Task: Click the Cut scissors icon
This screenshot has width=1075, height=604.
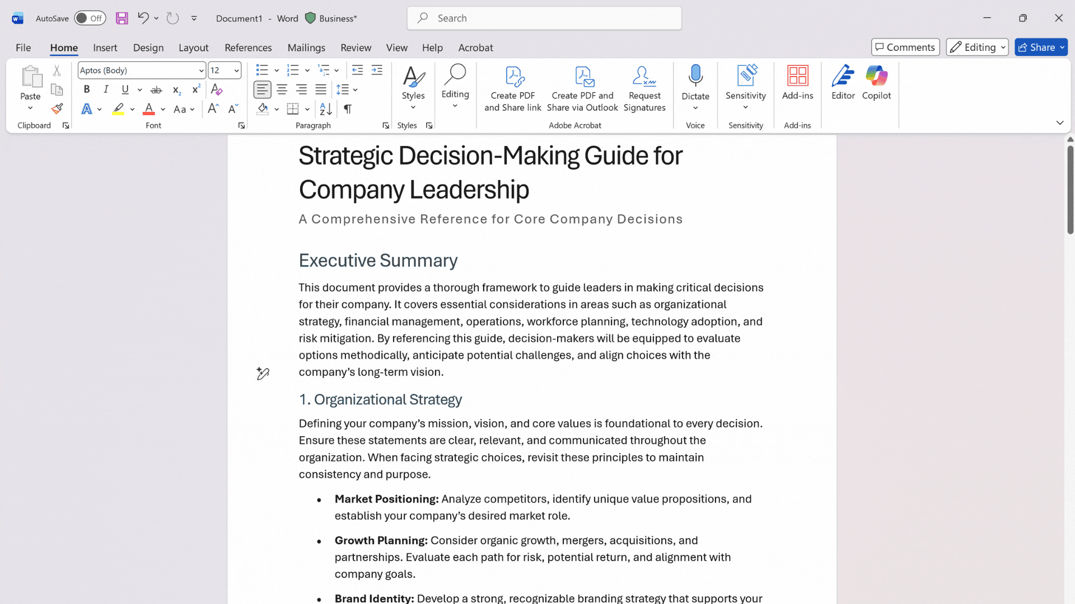Action: (x=57, y=70)
